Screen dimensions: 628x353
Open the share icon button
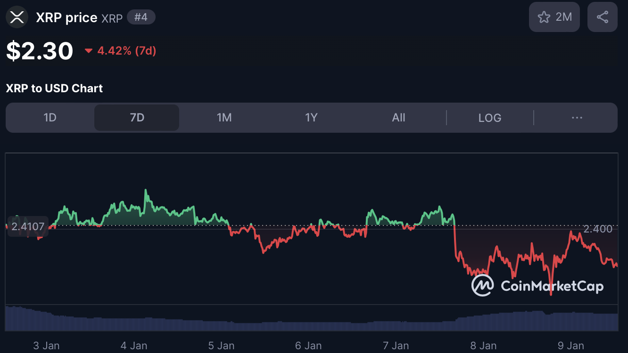pyautogui.click(x=602, y=17)
